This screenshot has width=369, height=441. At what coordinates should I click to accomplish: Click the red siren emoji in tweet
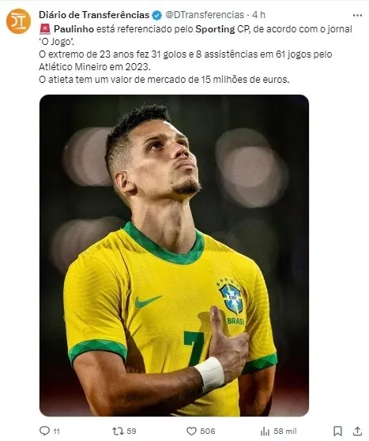click(45, 29)
